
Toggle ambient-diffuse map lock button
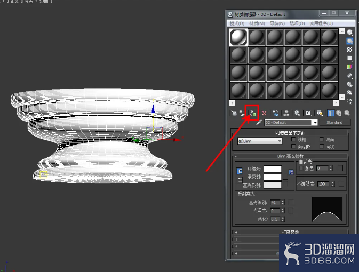pos(291,172)
